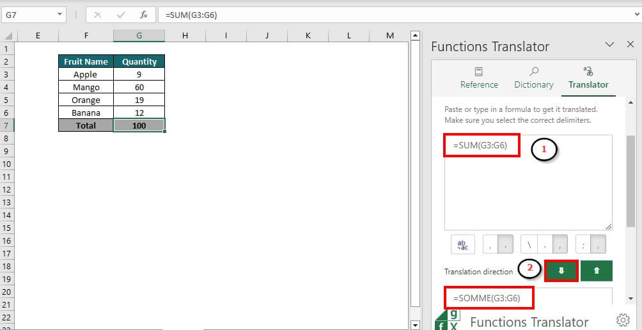This screenshot has width=642, height=330.
Task: Select column F header
Action: tap(86, 36)
